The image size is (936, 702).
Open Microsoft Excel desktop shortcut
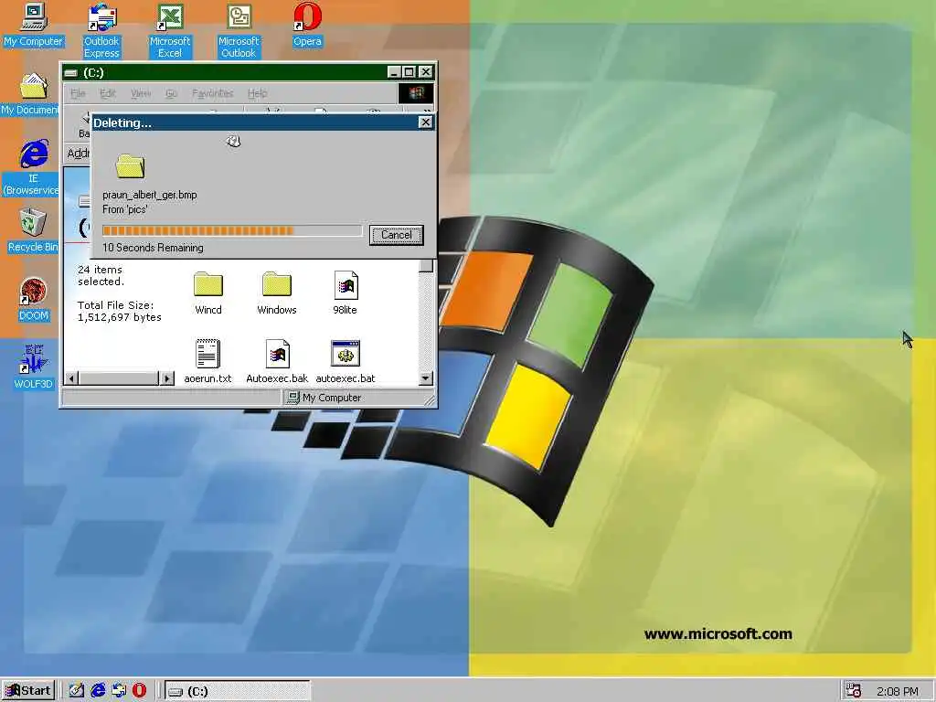170,30
